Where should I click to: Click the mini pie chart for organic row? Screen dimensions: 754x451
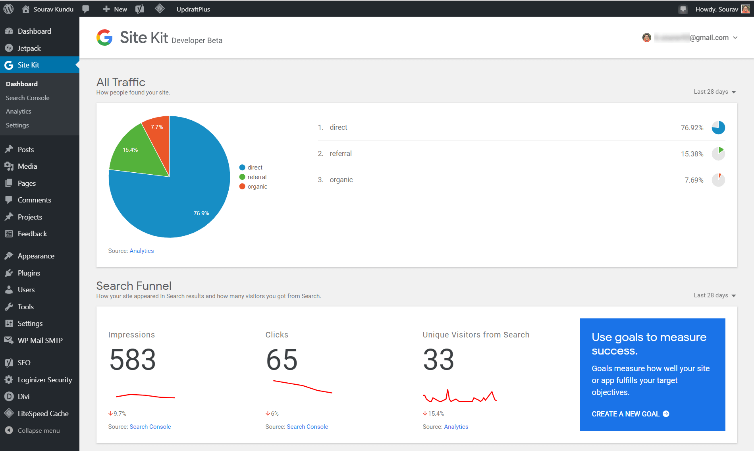[x=718, y=180]
